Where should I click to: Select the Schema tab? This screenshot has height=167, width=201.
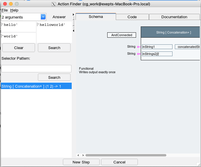(96, 17)
